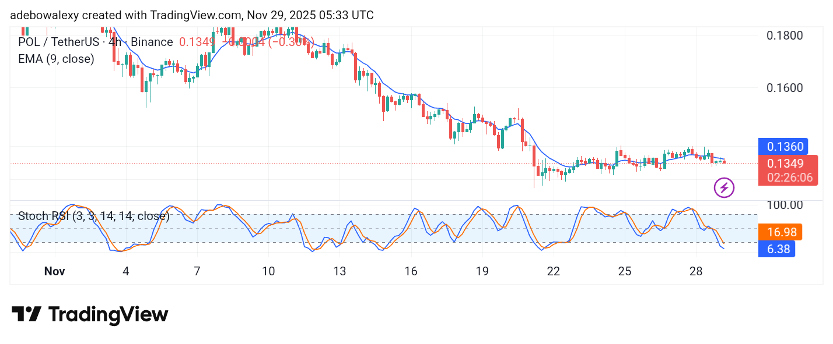The height and width of the screenshot is (344, 833).
Task: Click the TradingView logo at bottom
Action: coord(90,315)
